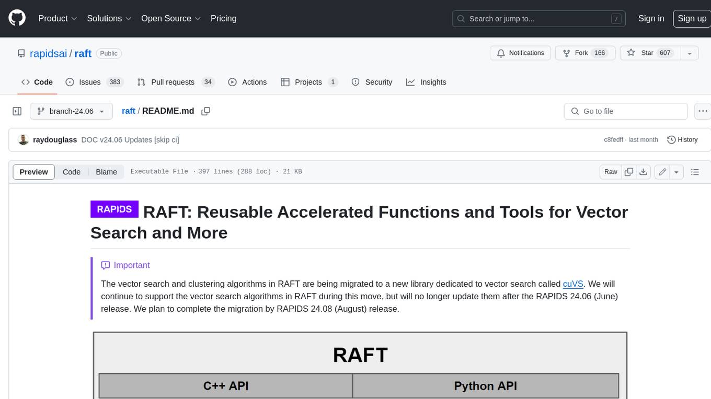Viewport: 711px width, 399px height.
Task: Open the Security tab
Action: 372,82
